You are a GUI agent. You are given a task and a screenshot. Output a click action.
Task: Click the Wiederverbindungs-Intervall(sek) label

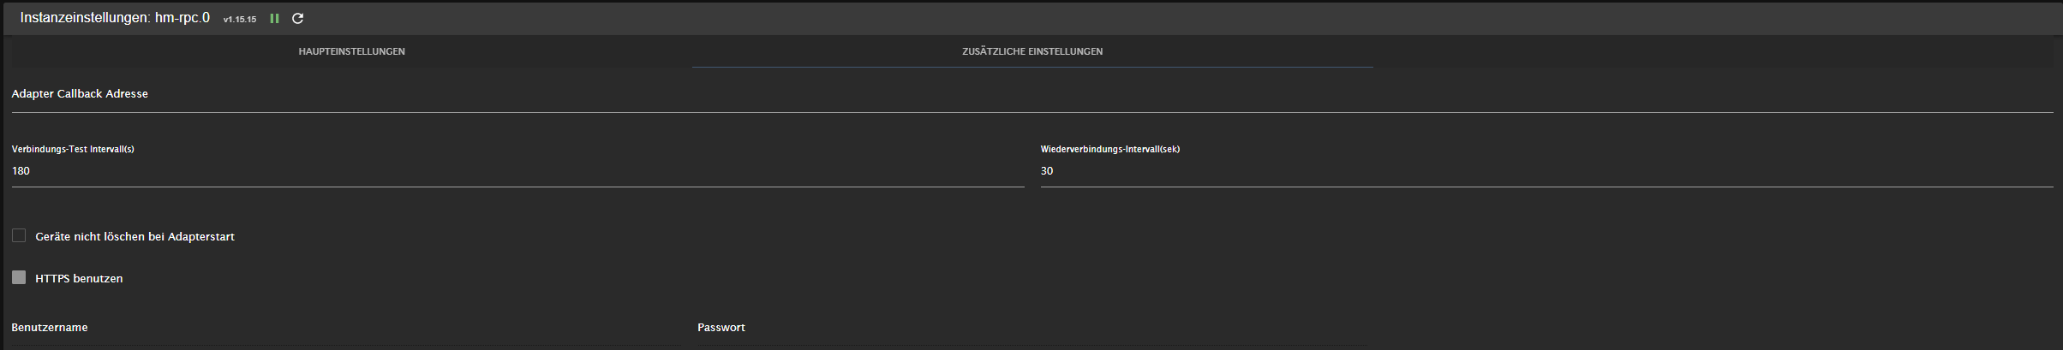tap(1109, 149)
